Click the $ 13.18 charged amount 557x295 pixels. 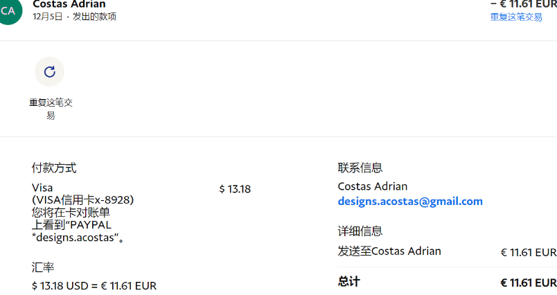235,189
